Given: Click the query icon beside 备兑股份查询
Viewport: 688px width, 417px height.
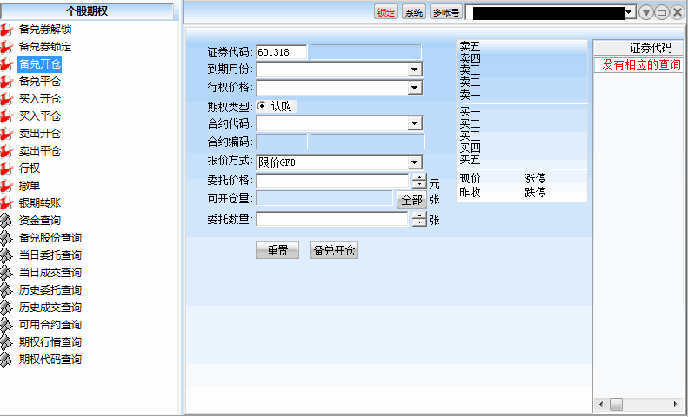Looking at the screenshot, I should click(x=6, y=238).
